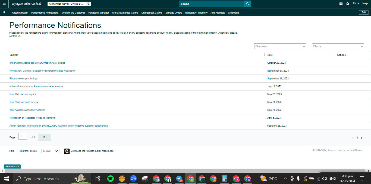Open the mail messages icon

[341, 4]
